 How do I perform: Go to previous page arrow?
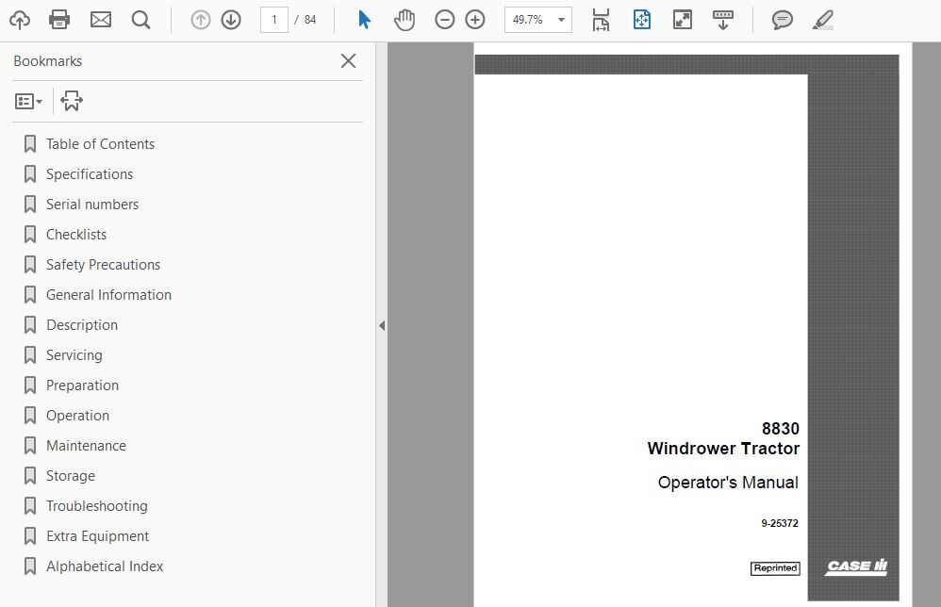pos(201,20)
